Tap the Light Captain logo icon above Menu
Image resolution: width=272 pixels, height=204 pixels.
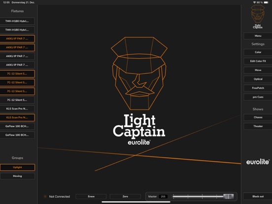pos(258,17)
